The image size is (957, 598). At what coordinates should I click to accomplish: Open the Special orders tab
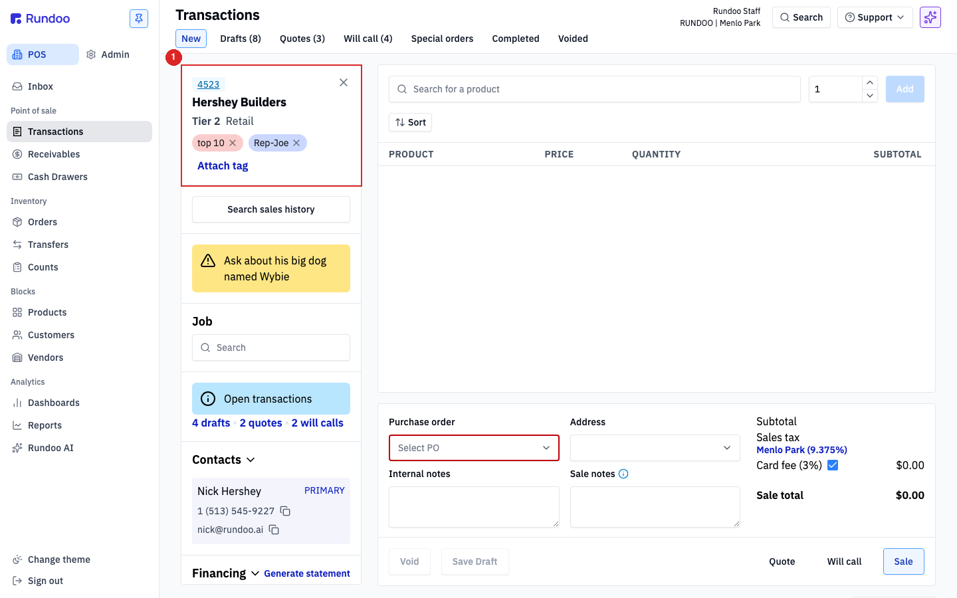443,39
